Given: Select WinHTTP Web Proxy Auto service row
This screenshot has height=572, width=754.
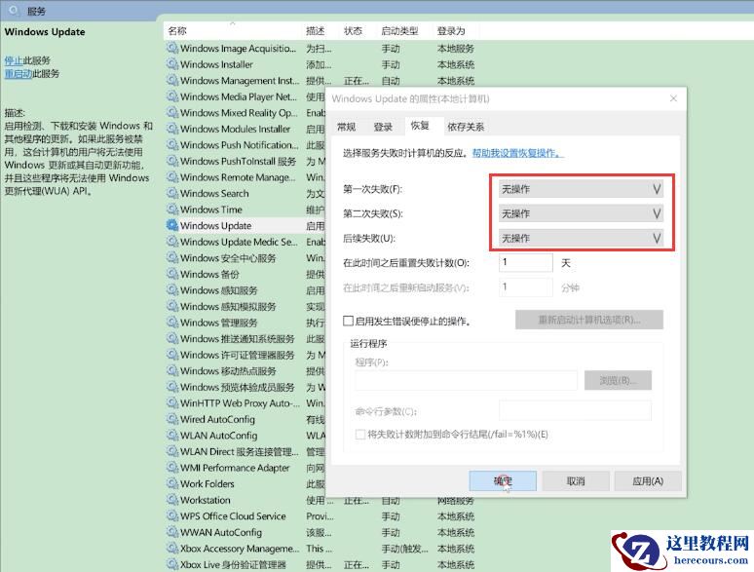Looking at the screenshot, I should tap(245, 403).
